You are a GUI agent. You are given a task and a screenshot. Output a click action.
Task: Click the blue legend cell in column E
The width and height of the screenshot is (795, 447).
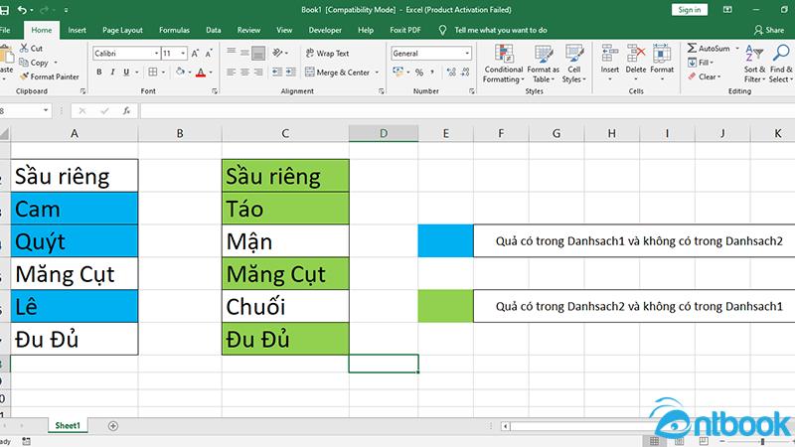(x=445, y=240)
